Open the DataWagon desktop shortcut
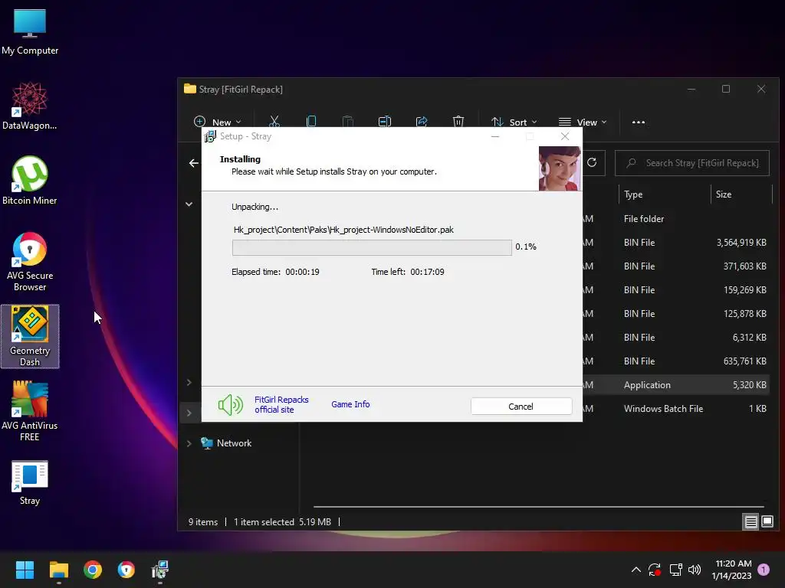The width and height of the screenshot is (785, 588). click(x=30, y=106)
